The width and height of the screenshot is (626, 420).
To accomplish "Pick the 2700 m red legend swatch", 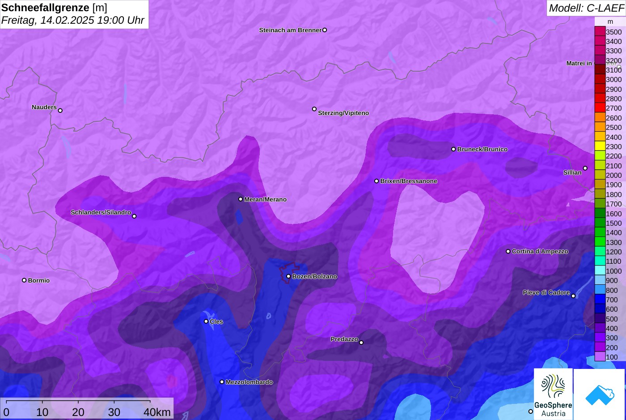I will tap(600, 108).
